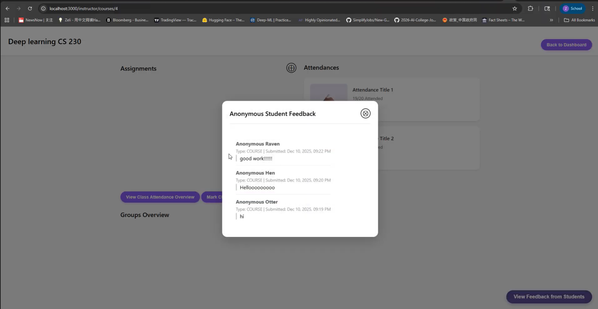
Task: Open the School profile menu
Action: tap(573, 8)
